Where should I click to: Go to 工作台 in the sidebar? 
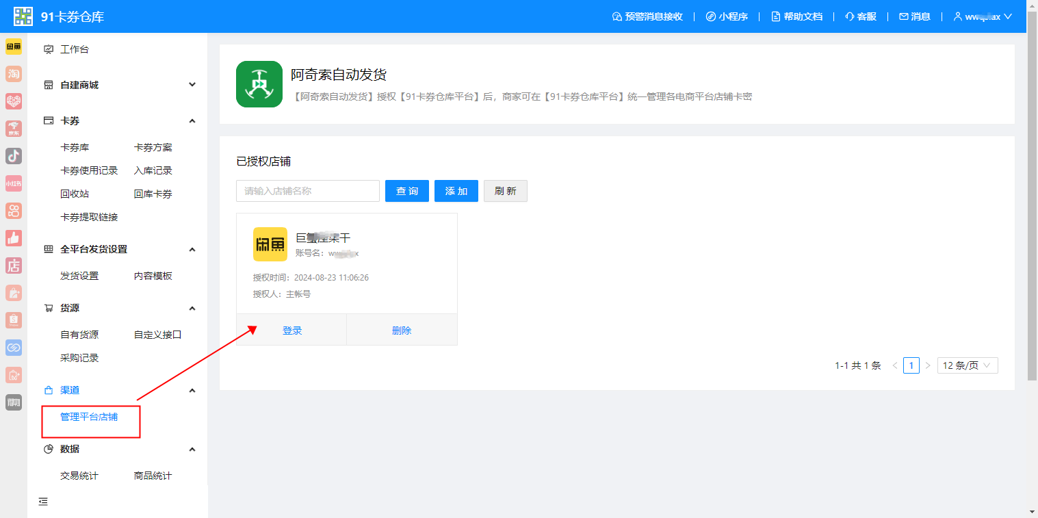coord(75,49)
